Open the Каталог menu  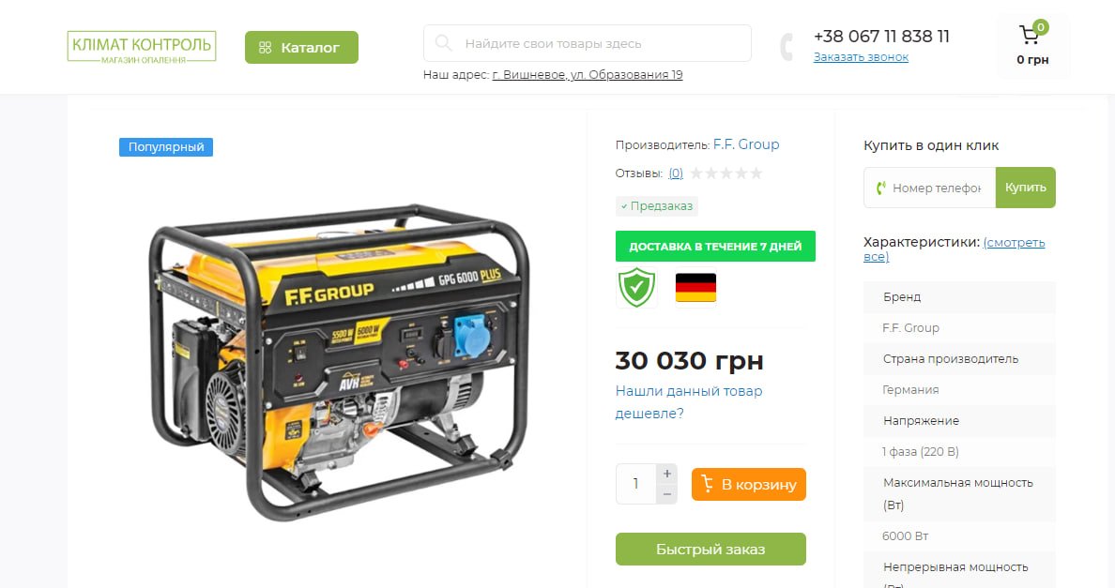[301, 48]
